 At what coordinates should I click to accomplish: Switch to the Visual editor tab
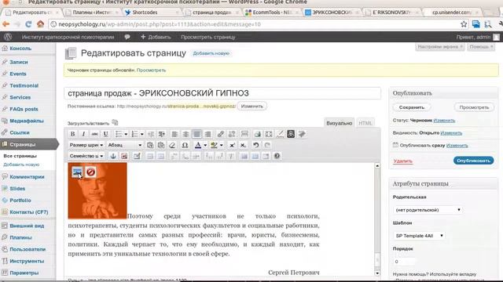pos(339,123)
